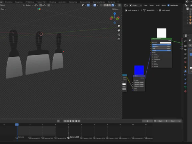Open the Global transform orientation dropdown
The height and width of the screenshot is (144, 192).
pyautogui.click(x=28, y=5)
